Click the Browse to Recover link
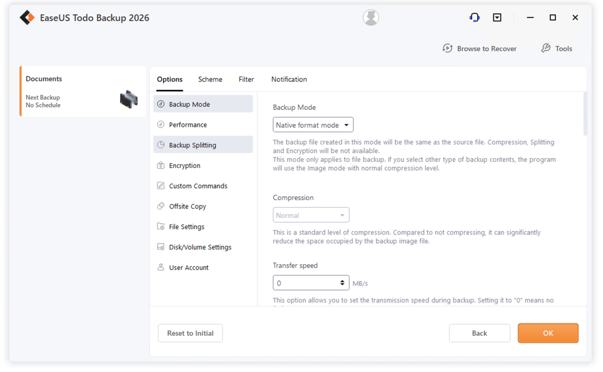The height and width of the screenshot is (372, 603). [x=486, y=49]
